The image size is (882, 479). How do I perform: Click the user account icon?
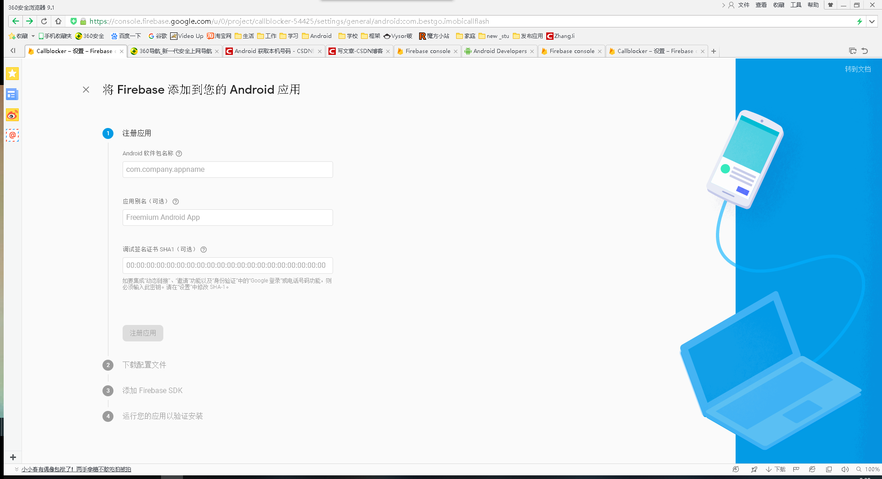pyautogui.click(x=731, y=5)
